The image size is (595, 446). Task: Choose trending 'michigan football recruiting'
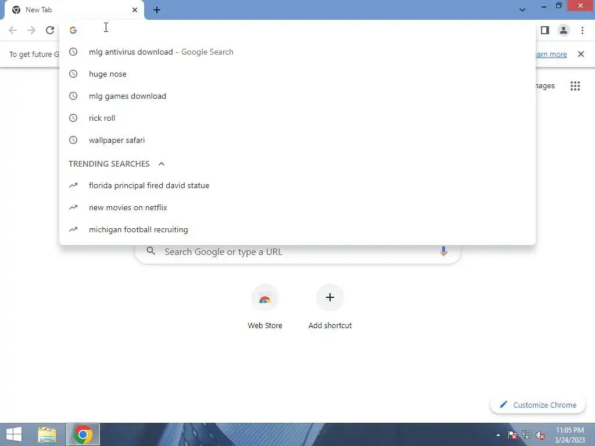pos(297,229)
